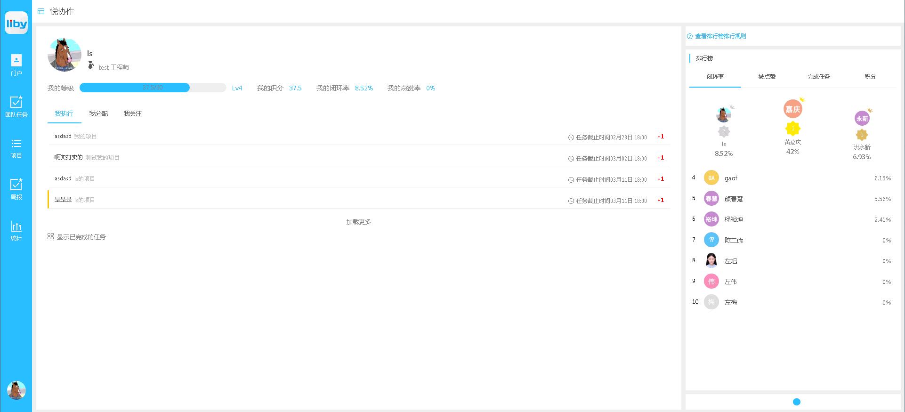Open 周报 weekly report sidebar icon
This screenshot has height=412, width=905.
[16, 189]
